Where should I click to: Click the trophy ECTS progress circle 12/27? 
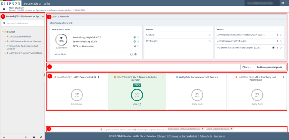(x=61, y=40)
